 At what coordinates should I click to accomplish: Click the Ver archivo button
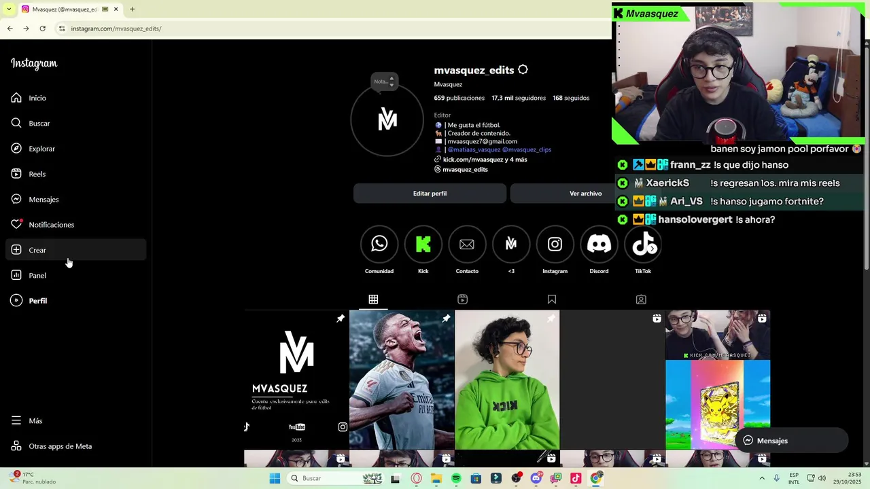click(x=586, y=194)
